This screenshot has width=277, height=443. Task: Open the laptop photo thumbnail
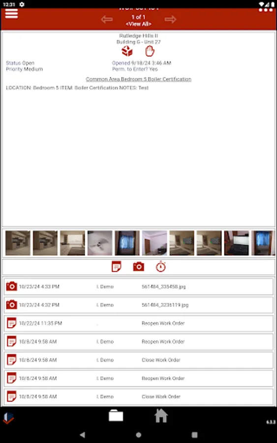[x=236, y=243]
